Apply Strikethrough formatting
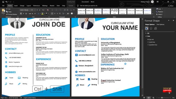Image resolution: width=176 pixels, height=99 pixels. (30, 13)
